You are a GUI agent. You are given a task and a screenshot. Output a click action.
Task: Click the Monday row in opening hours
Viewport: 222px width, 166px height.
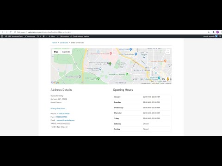(142, 97)
